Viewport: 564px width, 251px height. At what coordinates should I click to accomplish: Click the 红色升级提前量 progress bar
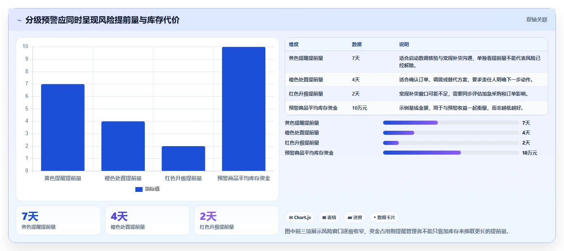451,143
